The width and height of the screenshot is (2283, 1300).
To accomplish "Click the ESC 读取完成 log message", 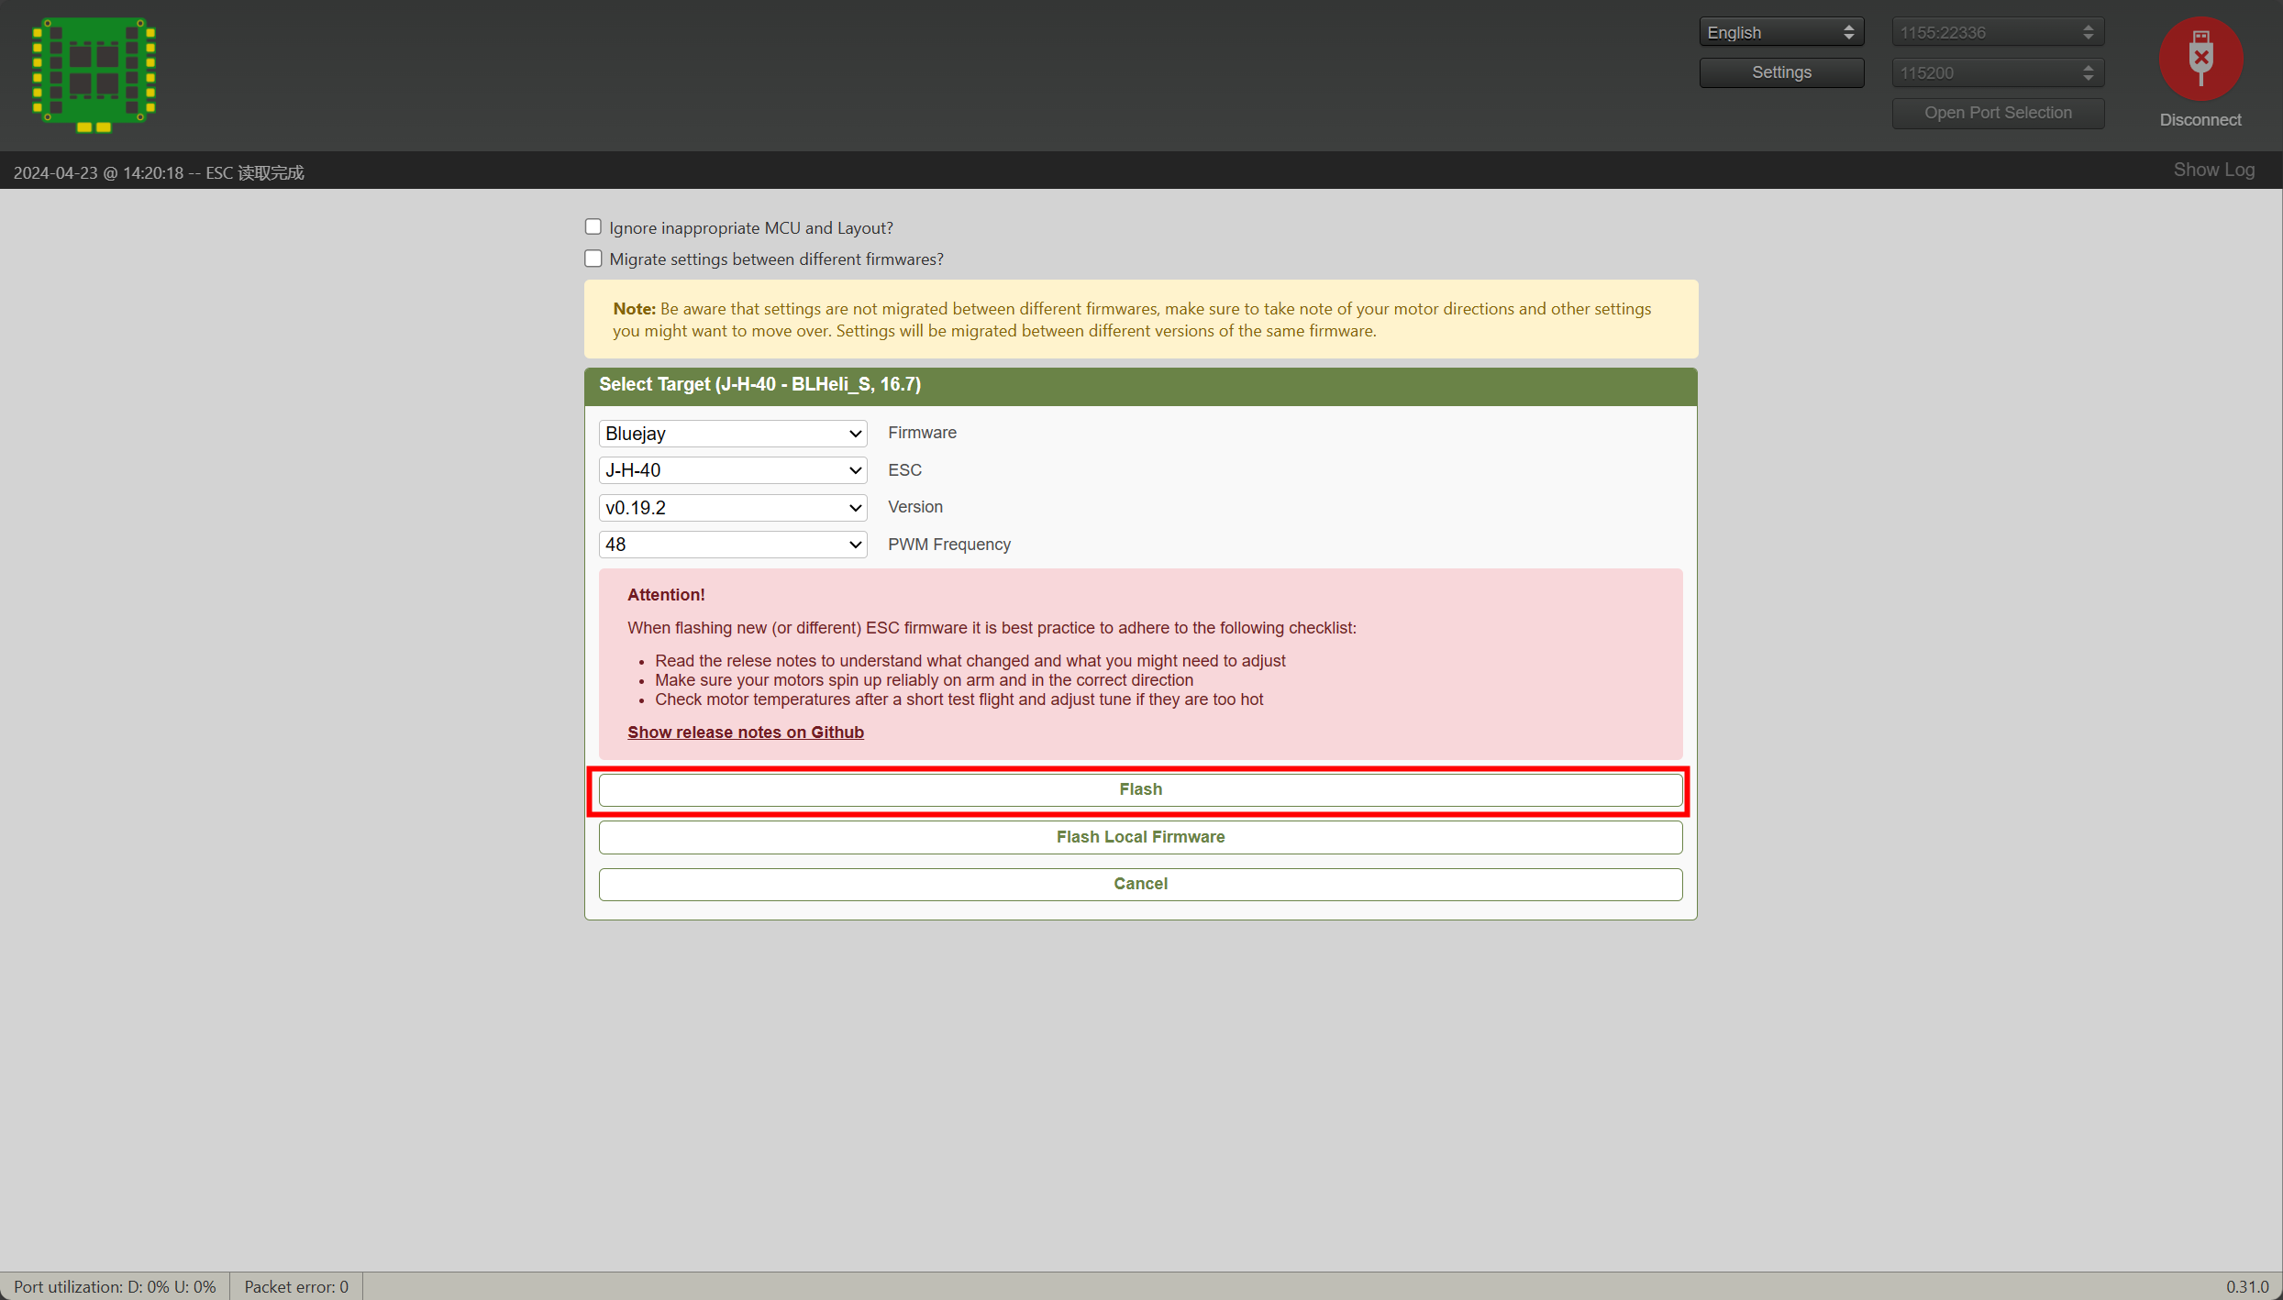I will click(x=158, y=173).
